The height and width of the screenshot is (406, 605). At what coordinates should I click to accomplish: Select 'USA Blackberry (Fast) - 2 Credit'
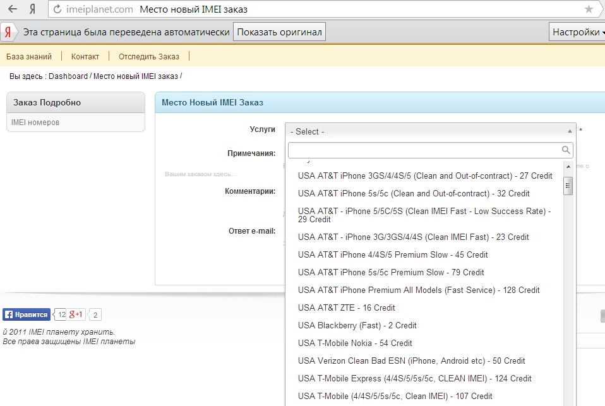tap(357, 326)
